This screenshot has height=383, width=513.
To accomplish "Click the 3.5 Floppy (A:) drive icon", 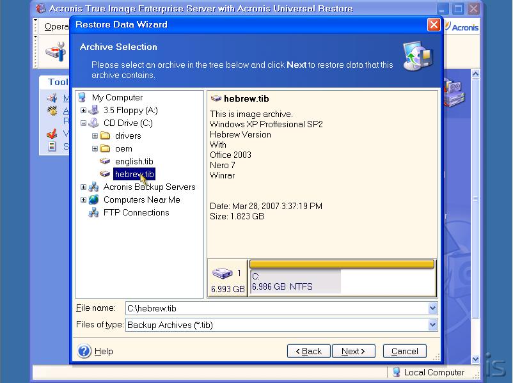I will [x=93, y=110].
